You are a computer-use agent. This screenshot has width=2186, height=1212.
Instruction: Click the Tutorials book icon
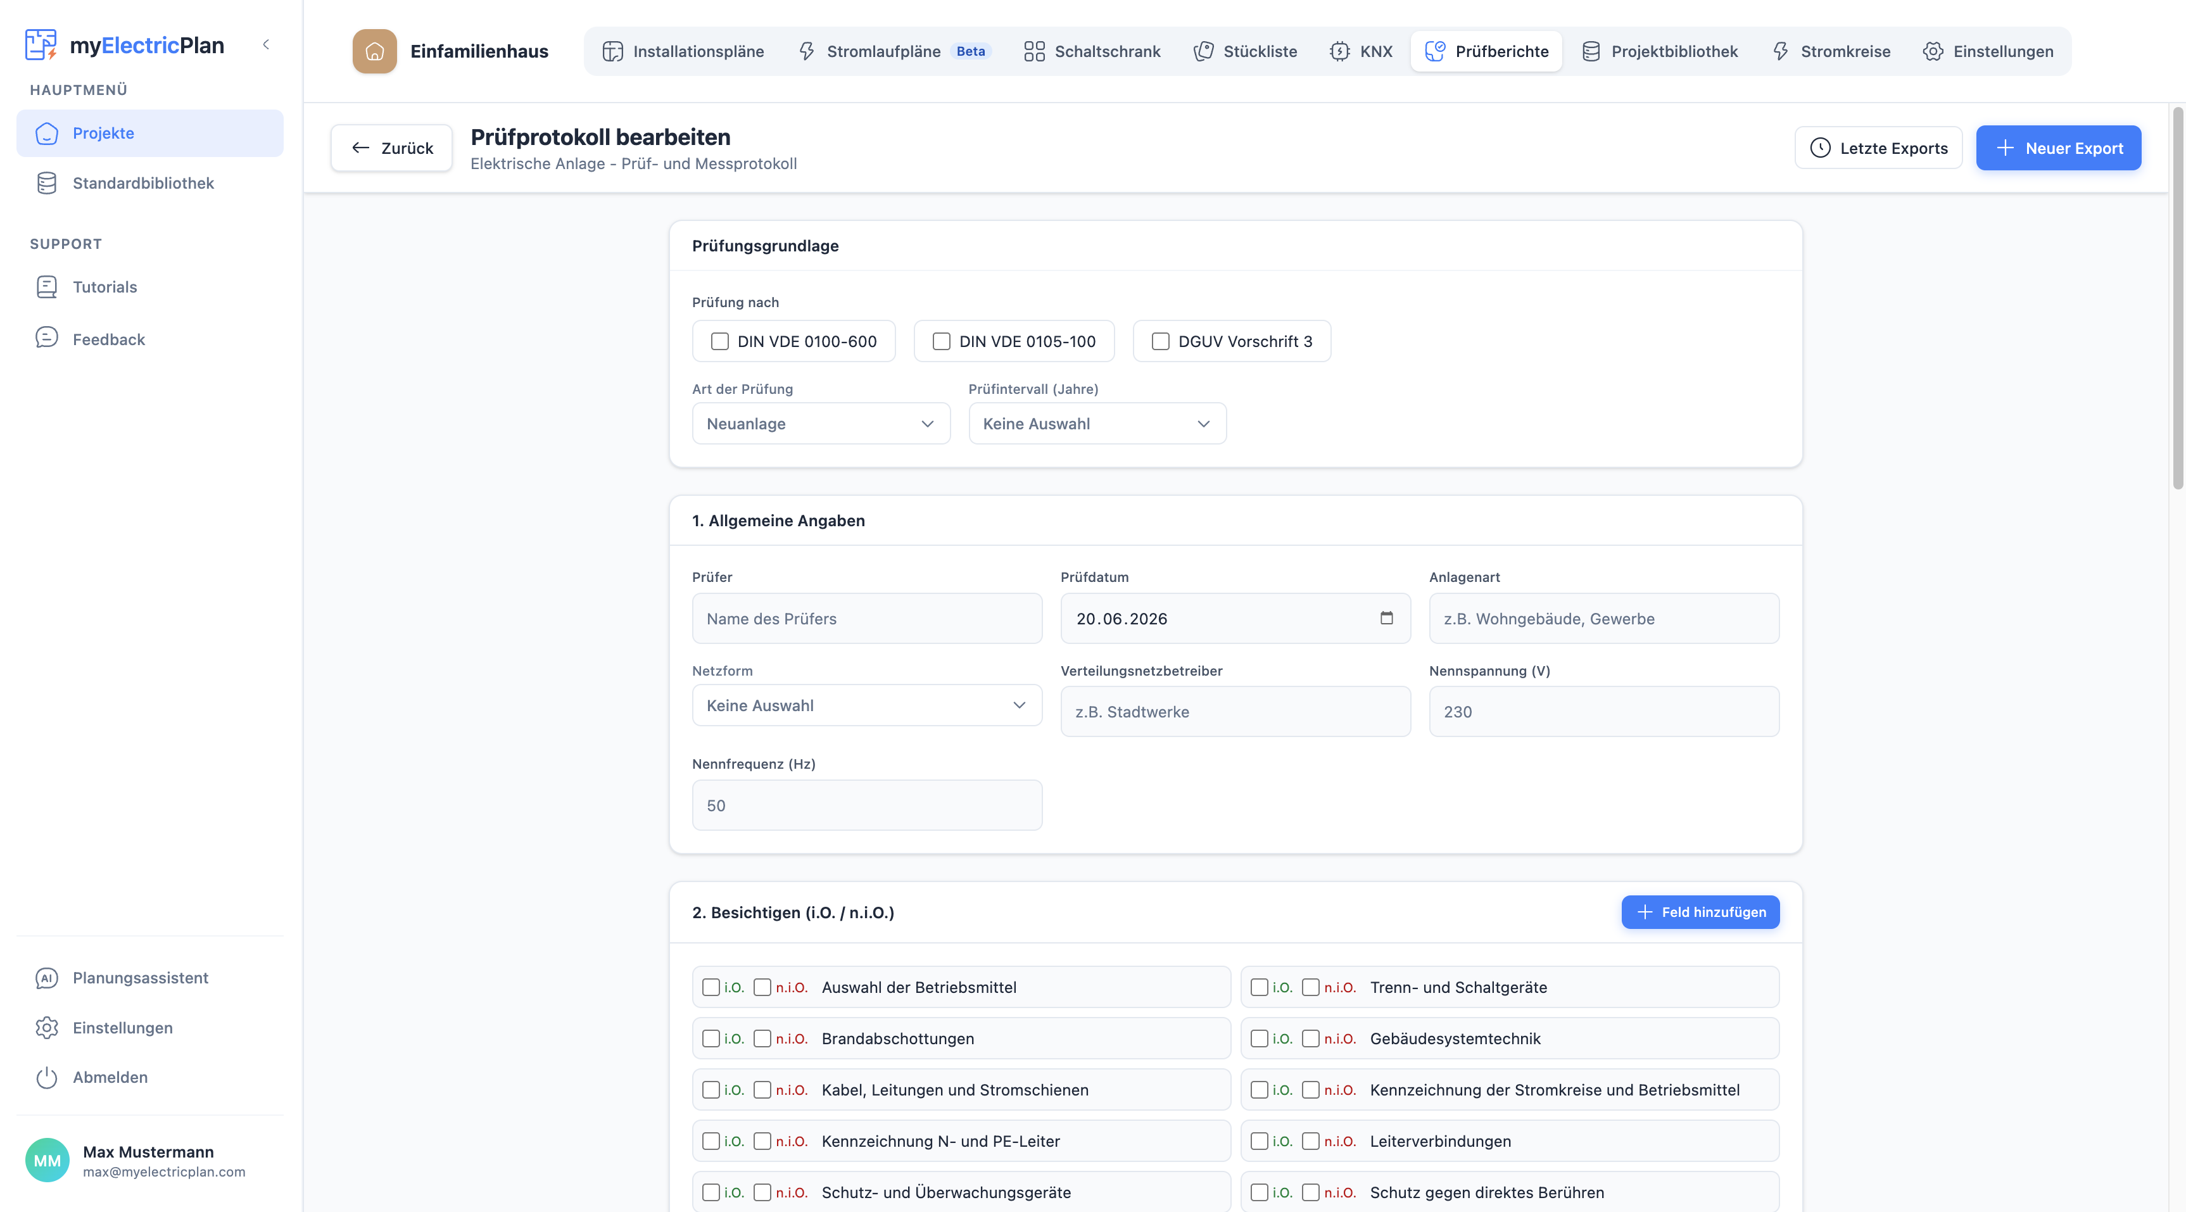(47, 287)
